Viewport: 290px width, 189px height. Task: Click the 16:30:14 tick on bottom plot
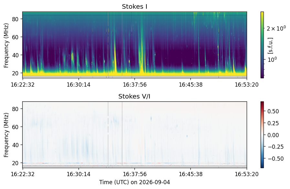pyautogui.click(x=79, y=174)
